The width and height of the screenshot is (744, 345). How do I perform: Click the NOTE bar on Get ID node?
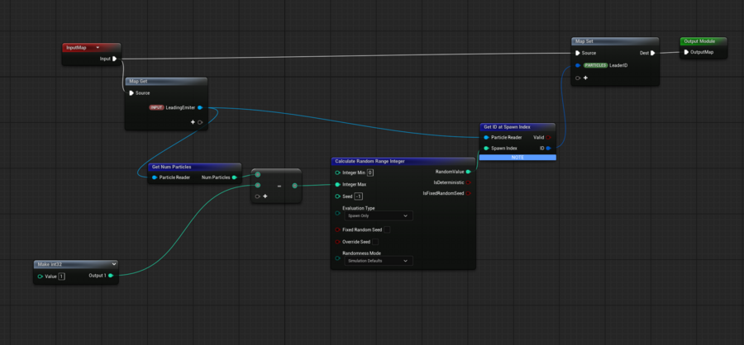tap(517, 157)
